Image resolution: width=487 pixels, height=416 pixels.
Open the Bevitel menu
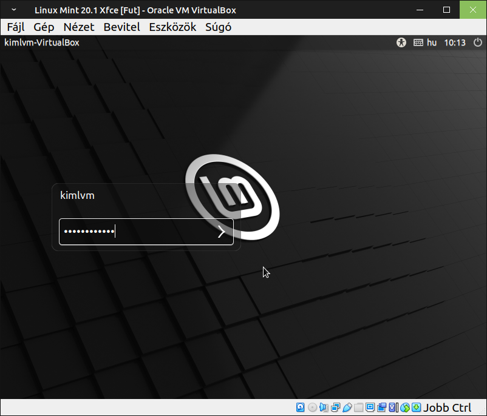121,27
